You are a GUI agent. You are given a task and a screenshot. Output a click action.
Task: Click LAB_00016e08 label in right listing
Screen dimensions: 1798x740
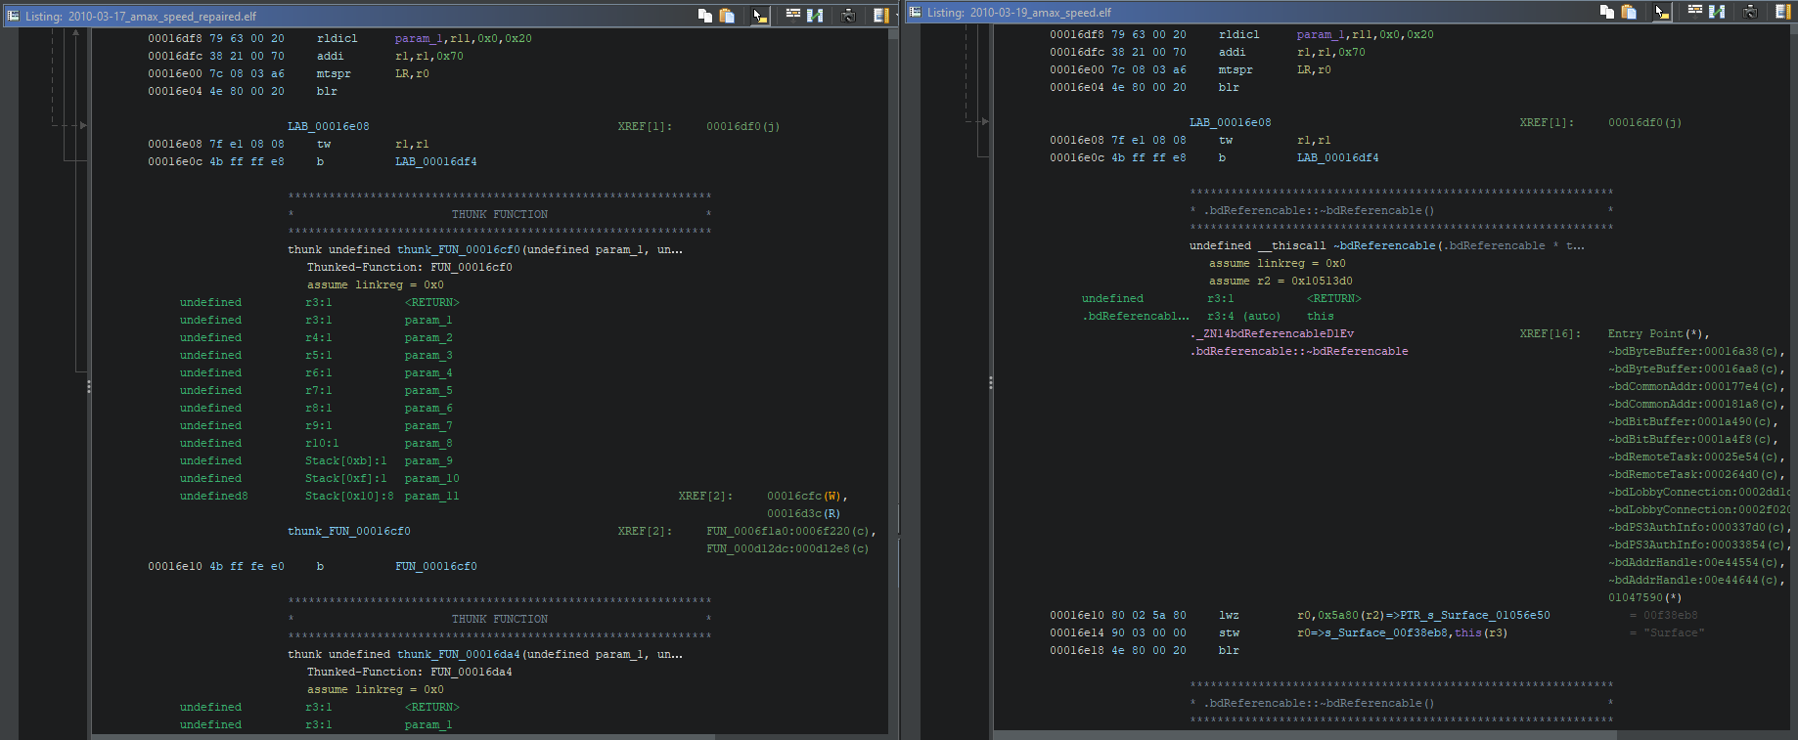pyautogui.click(x=1230, y=123)
